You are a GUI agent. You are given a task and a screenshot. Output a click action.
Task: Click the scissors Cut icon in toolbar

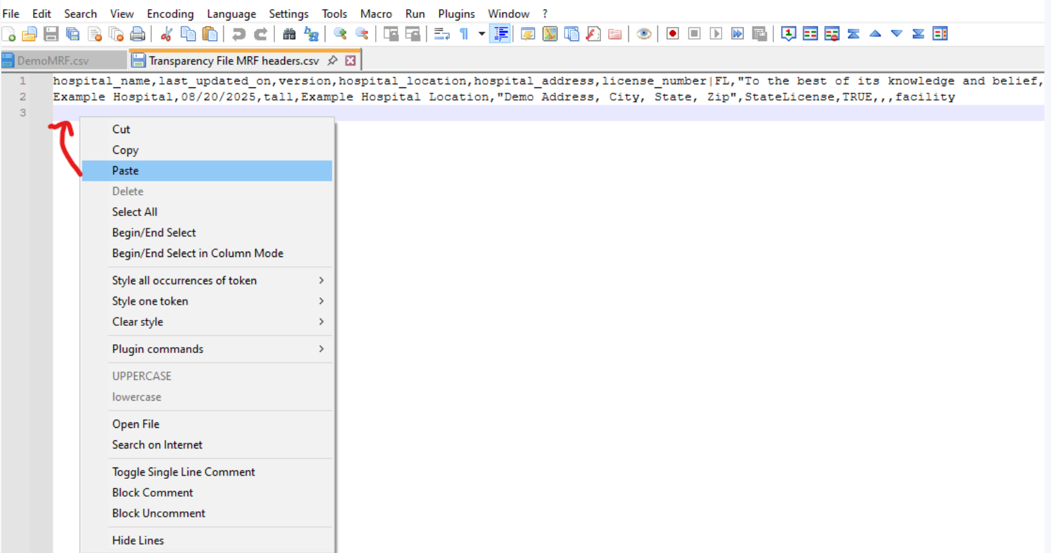166,34
